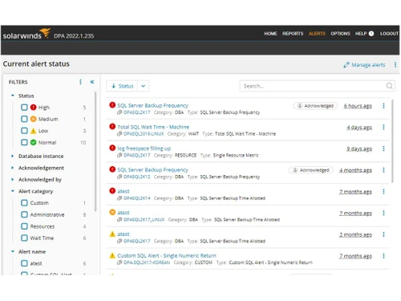The image size is (401, 301).
Task: Open the sort-by dropdown chevron next to Status
Action: tap(144, 86)
